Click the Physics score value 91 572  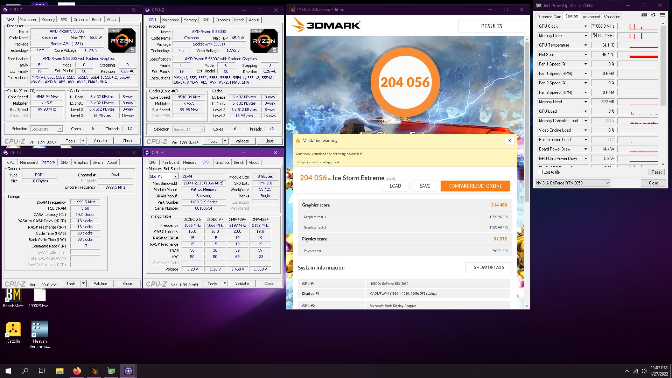pyautogui.click(x=500, y=239)
